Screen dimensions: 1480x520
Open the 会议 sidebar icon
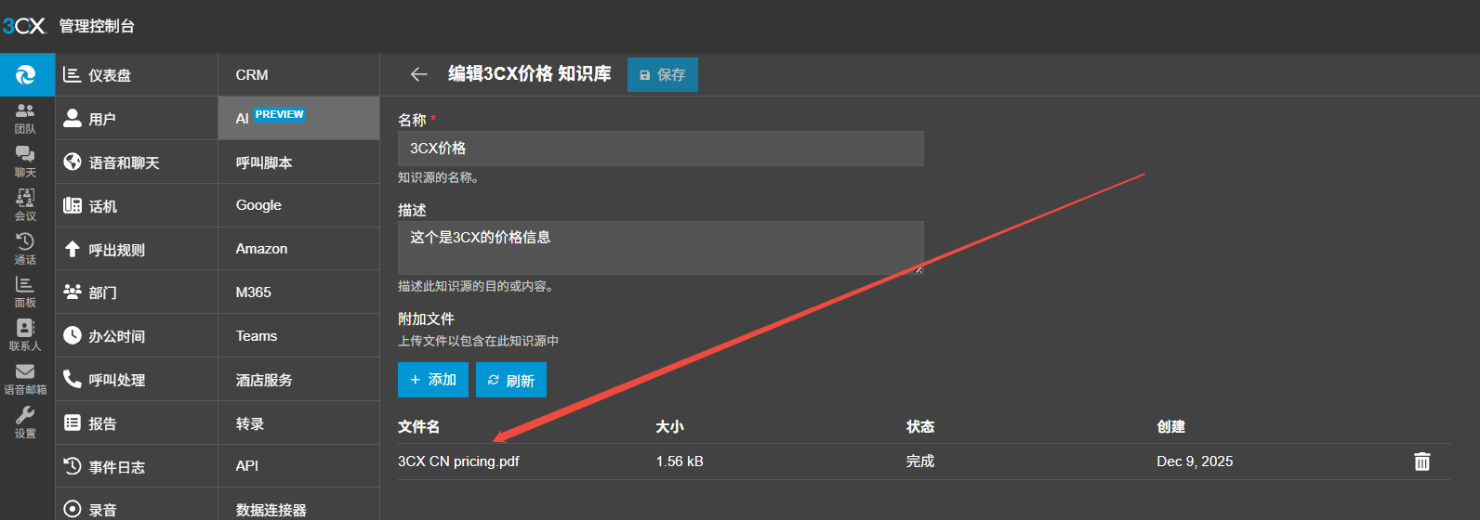[x=26, y=205]
